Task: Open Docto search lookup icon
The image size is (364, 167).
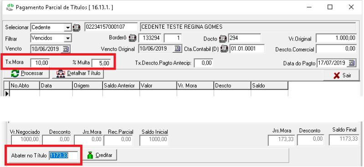Action: pyautogui.click(x=223, y=39)
